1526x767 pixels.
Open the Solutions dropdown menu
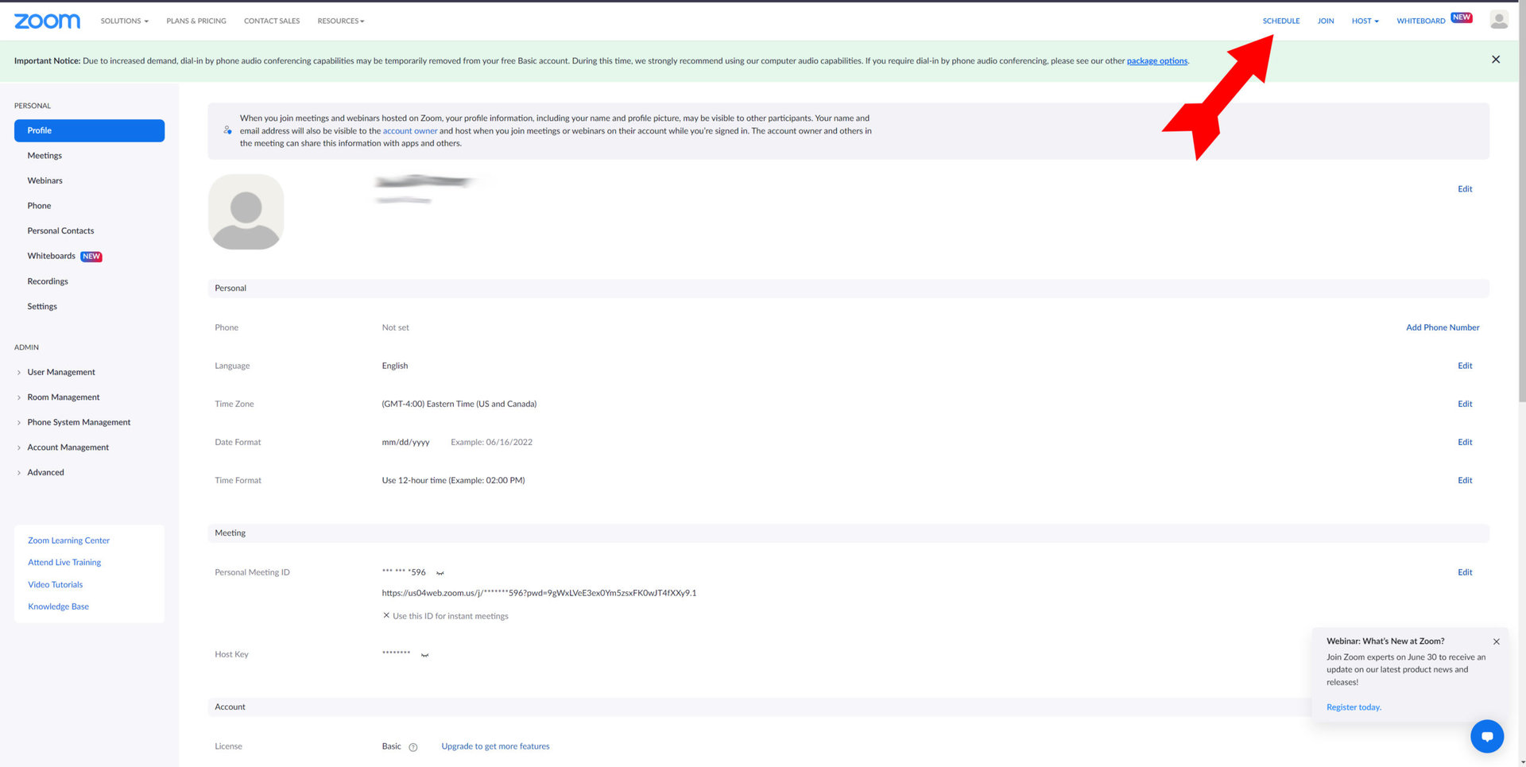coord(124,21)
